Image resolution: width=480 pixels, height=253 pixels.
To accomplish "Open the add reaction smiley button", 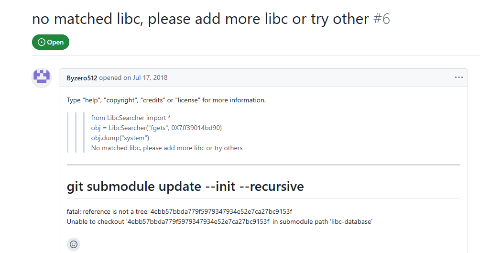I will [x=74, y=244].
